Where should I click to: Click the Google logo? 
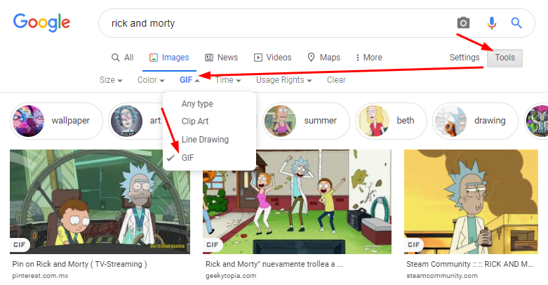[41, 22]
